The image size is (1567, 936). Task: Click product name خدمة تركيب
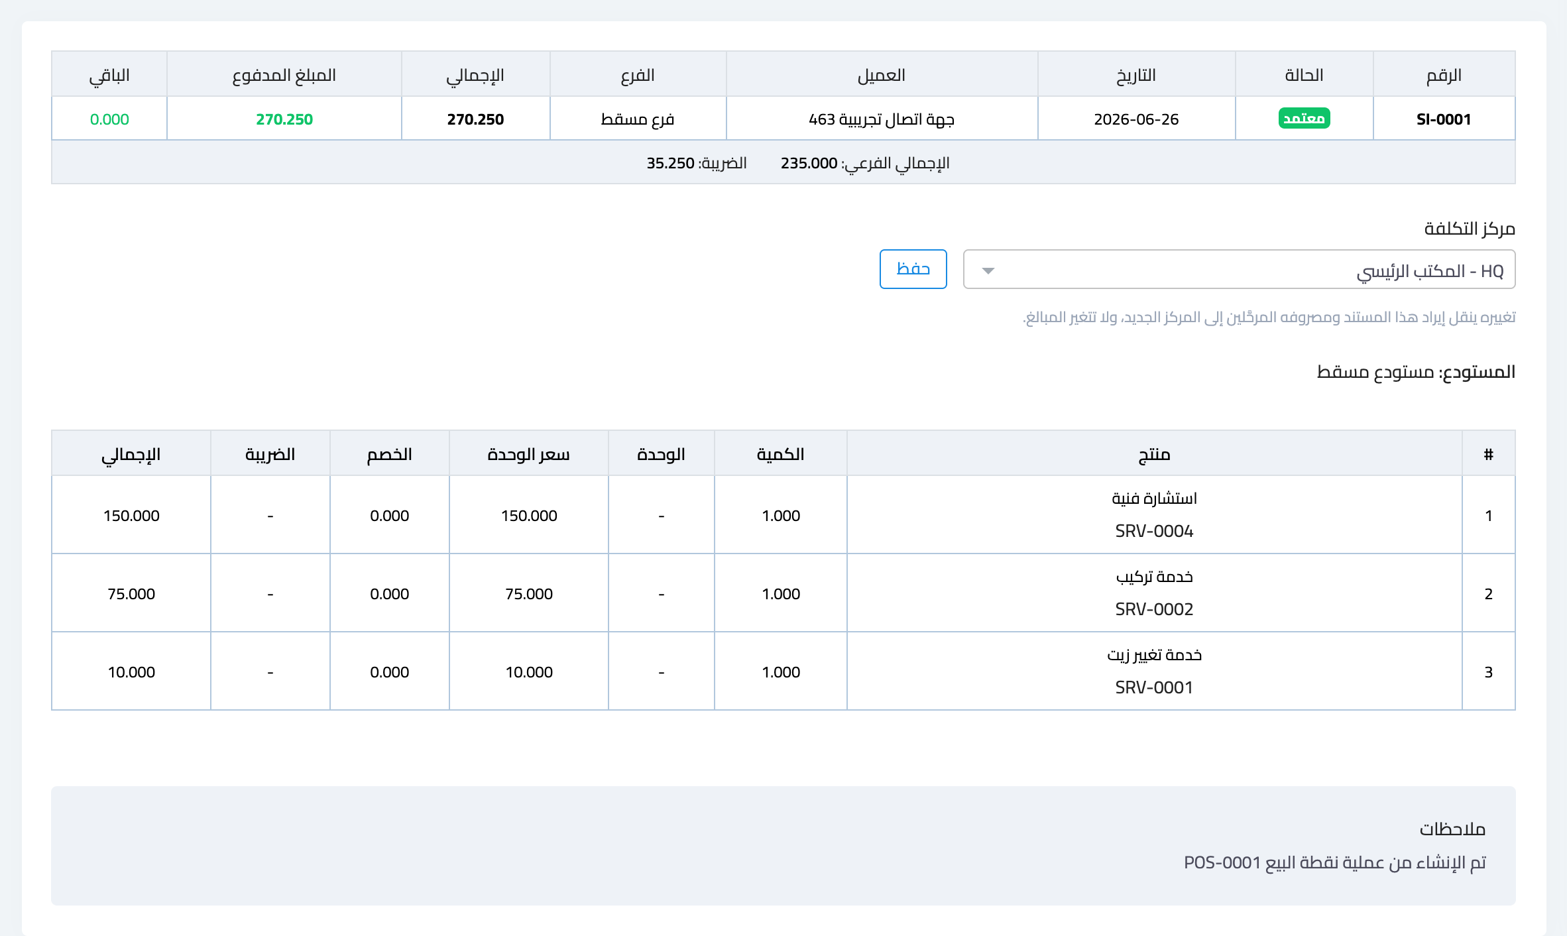(1154, 577)
